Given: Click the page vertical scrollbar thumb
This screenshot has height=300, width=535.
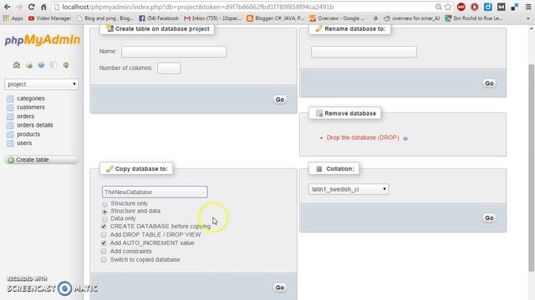Looking at the screenshot, I should [x=532, y=167].
